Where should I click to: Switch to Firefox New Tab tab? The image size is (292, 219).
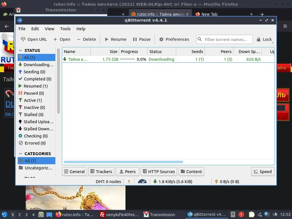point(224,14)
